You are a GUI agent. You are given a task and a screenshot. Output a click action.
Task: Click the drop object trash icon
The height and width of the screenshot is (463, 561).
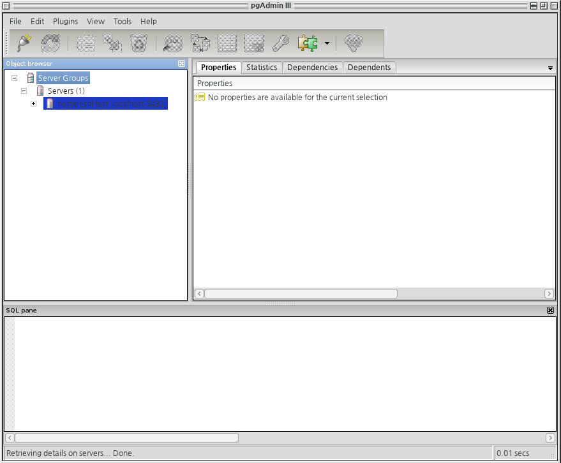[x=139, y=43]
